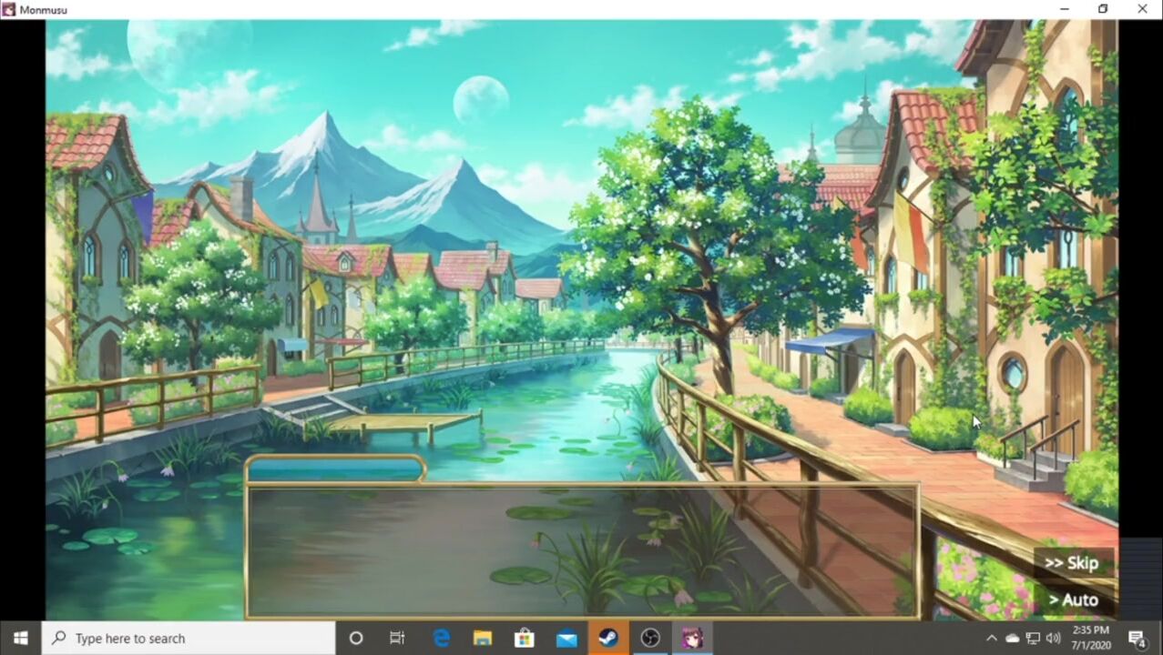Open the clock and calendar flyout
The width and height of the screenshot is (1163, 655).
(1090, 638)
